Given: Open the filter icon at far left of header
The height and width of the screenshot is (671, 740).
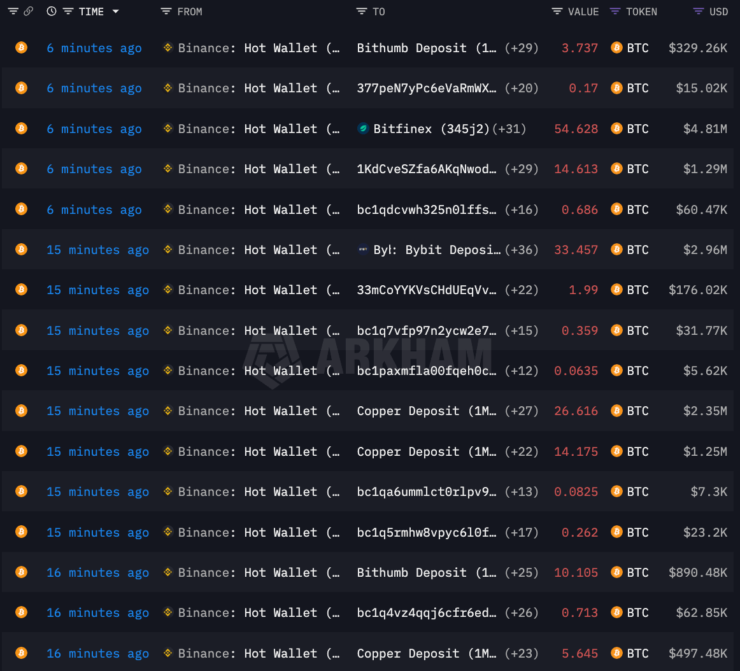Looking at the screenshot, I should pyautogui.click(x=13, y=11).
